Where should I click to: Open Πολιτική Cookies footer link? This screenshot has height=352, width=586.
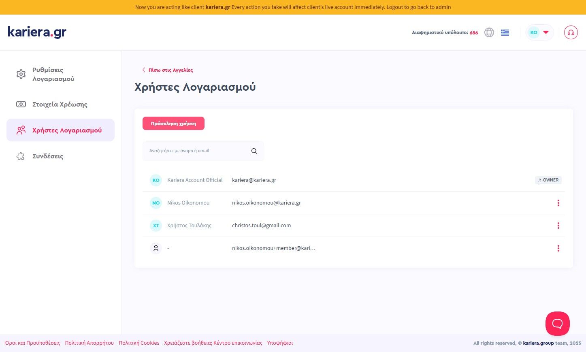click(139, 343)
